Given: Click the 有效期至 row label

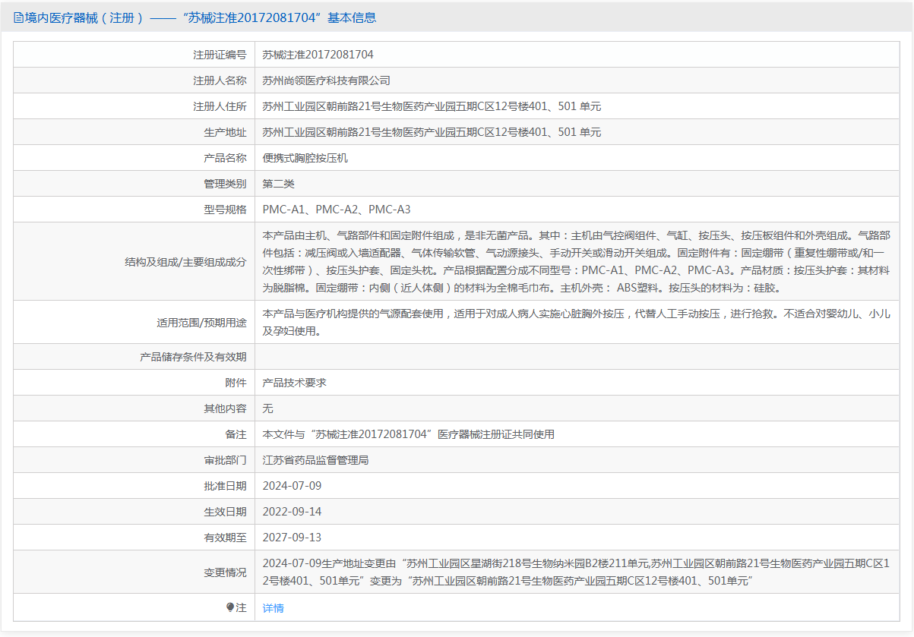Looking at the screenshot, I should click(225, 538).
